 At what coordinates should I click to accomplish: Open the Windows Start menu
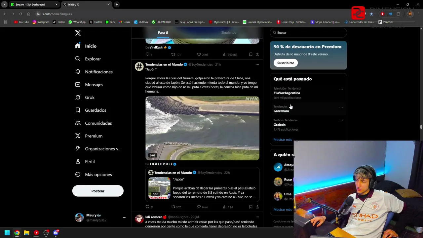point(7,233)
